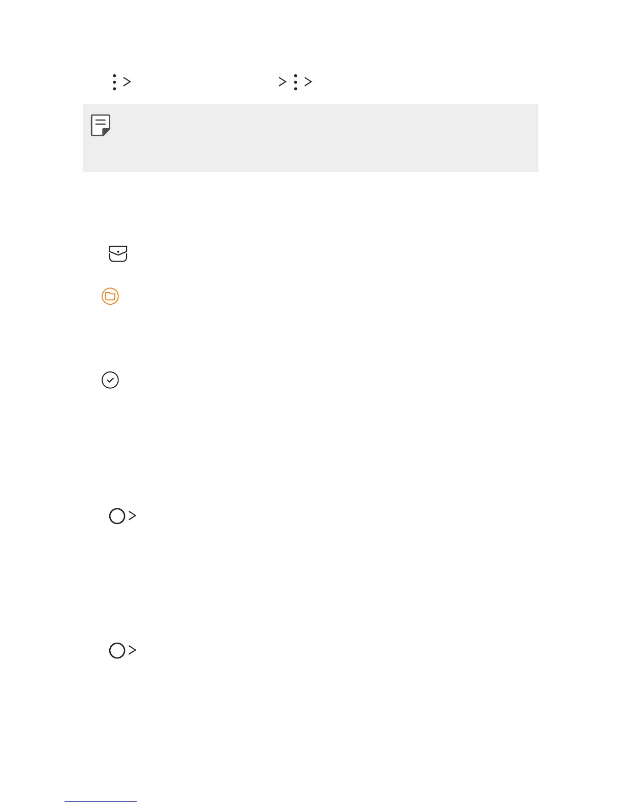
Task: Tick the black check circle
Action: click(110, 380)
